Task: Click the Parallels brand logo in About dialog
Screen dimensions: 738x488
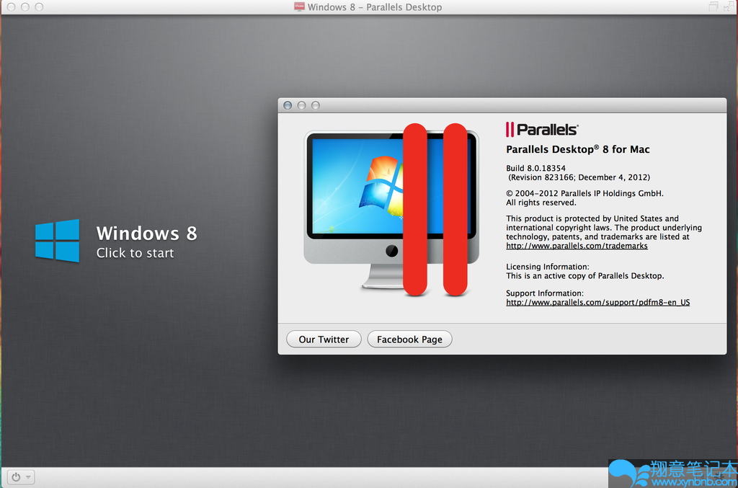Action: point(542,130)
